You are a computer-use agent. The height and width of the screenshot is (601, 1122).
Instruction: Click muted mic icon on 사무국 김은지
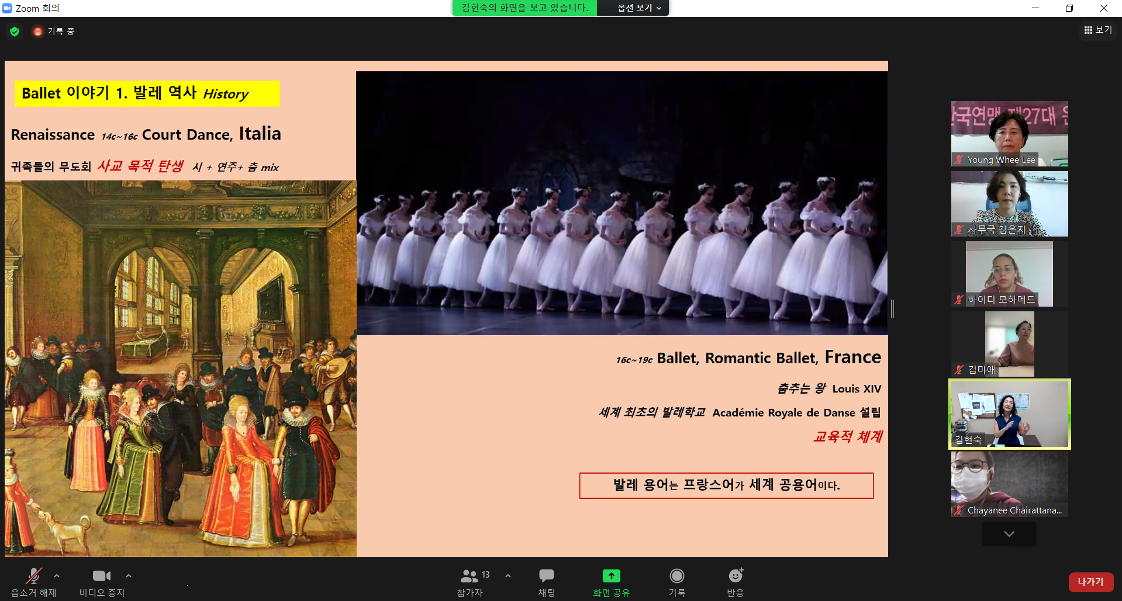959,230
